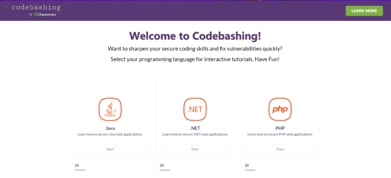Image resolution: width=391 pixels, height=178 pixels.
Task: Click the 23 Lessons count on .NET card
Action: point(165,168)
